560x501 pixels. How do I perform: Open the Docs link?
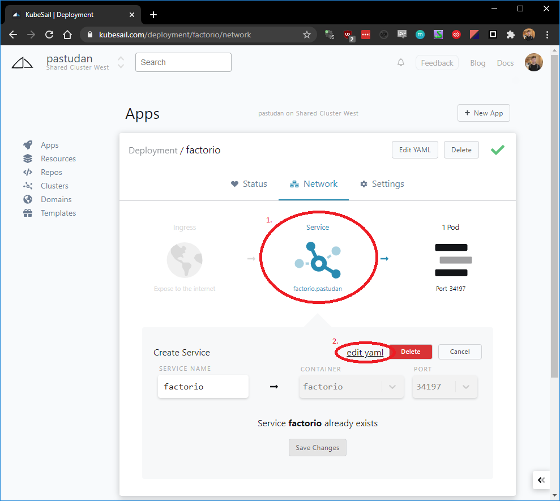pyautogui.click(x=505, y=63)
